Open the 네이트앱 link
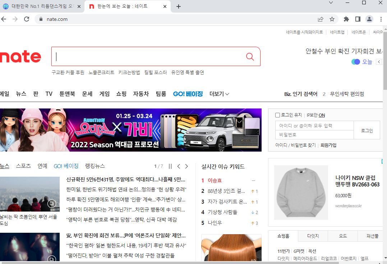The image size is (387, 264). pyautogui.click(x=337, y=32)
